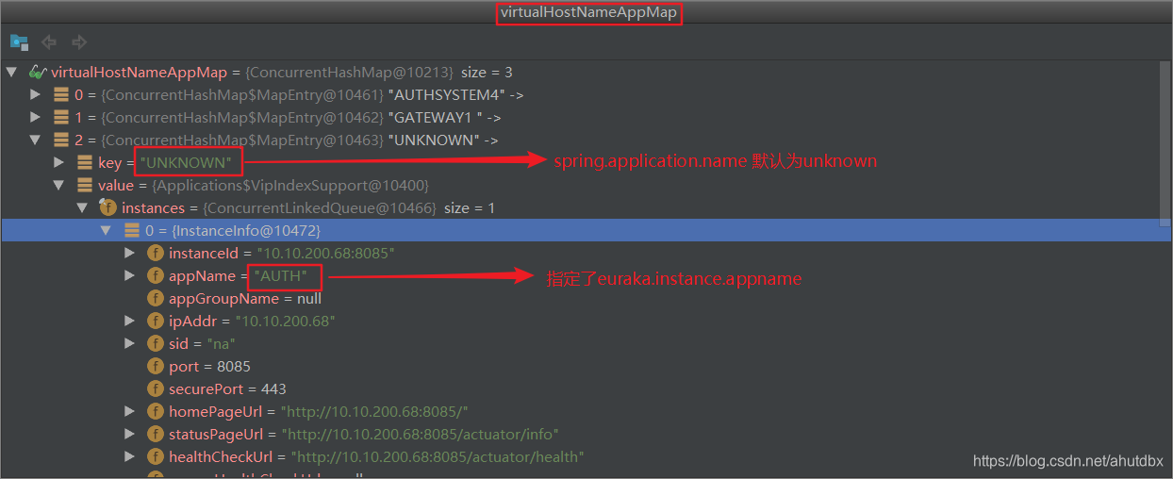The image size is (1173, 479).
Task: Expand the healthCheckUrl field
Action: pos(130,456)
